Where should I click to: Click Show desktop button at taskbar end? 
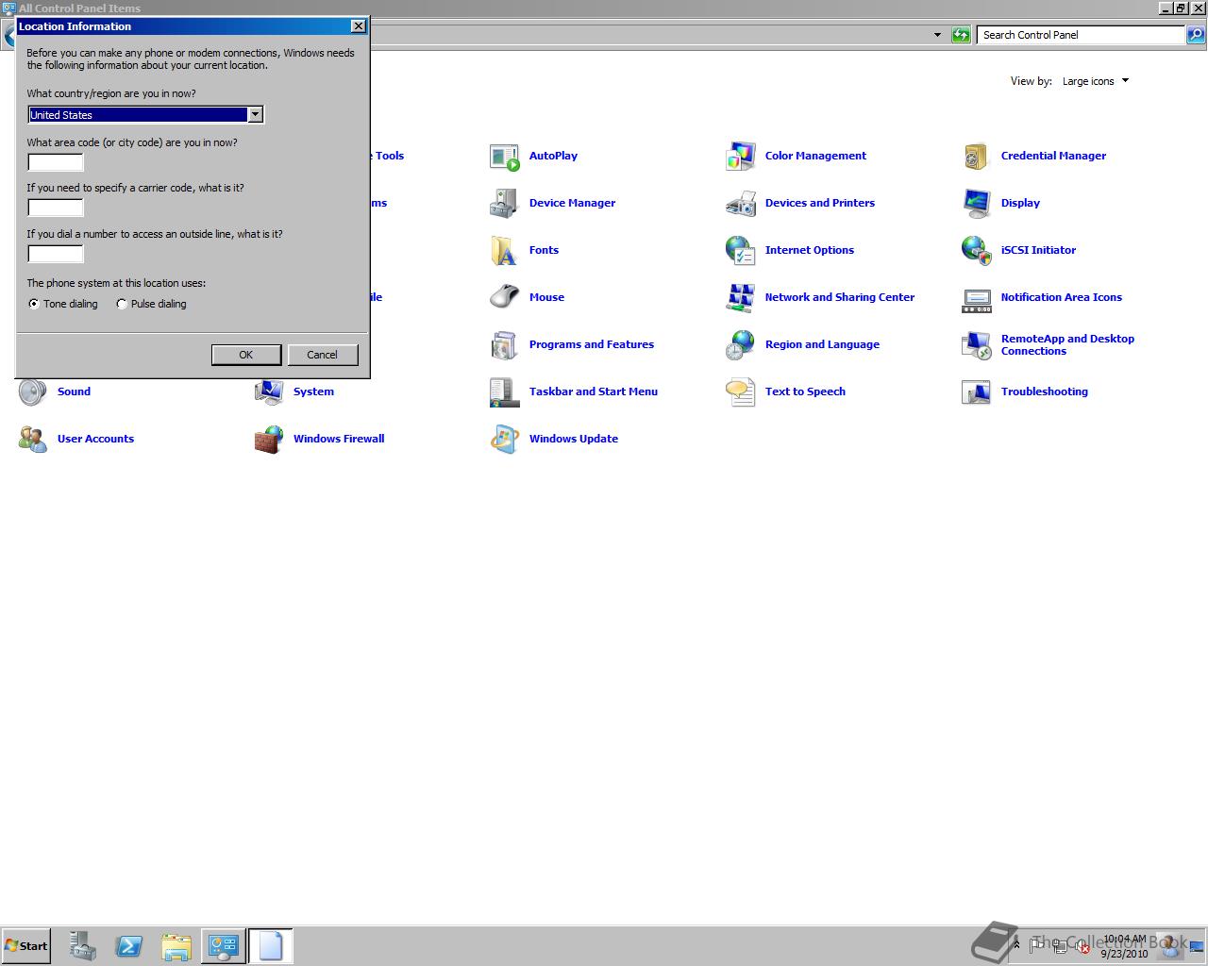(1197, 946)
